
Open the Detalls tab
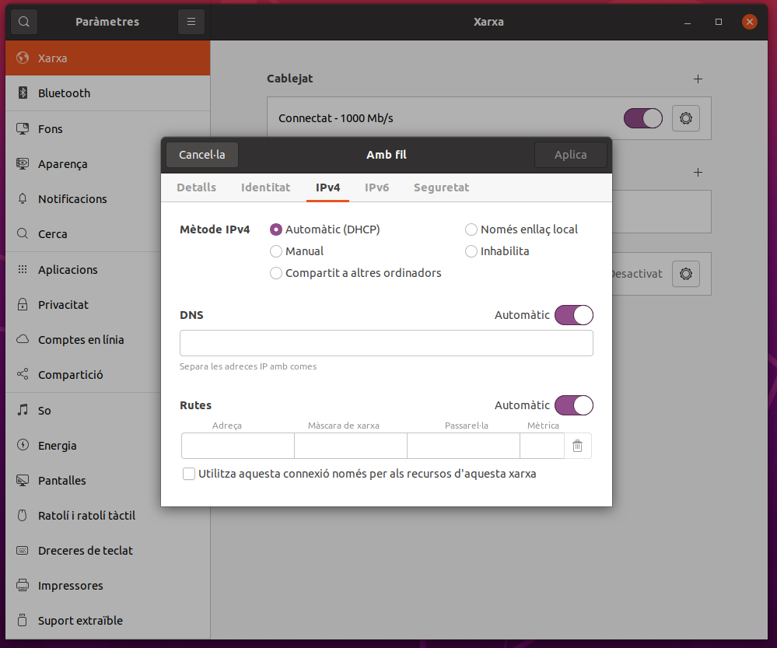tap(196, 187)
